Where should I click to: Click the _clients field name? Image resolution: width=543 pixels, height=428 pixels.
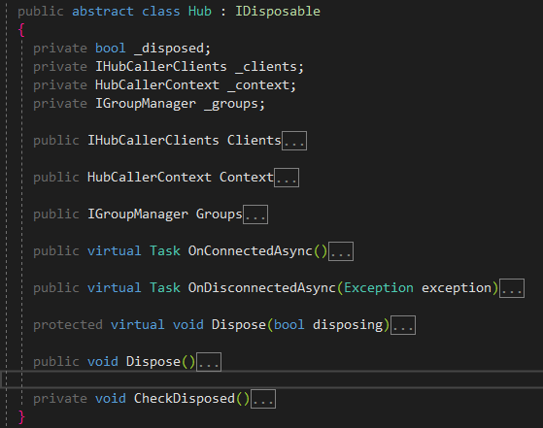coord(266,66)
